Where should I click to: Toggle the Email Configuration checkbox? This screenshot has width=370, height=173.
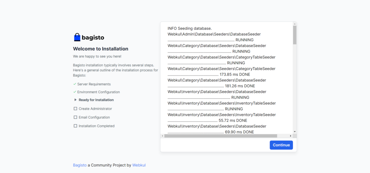click(75, 117)
